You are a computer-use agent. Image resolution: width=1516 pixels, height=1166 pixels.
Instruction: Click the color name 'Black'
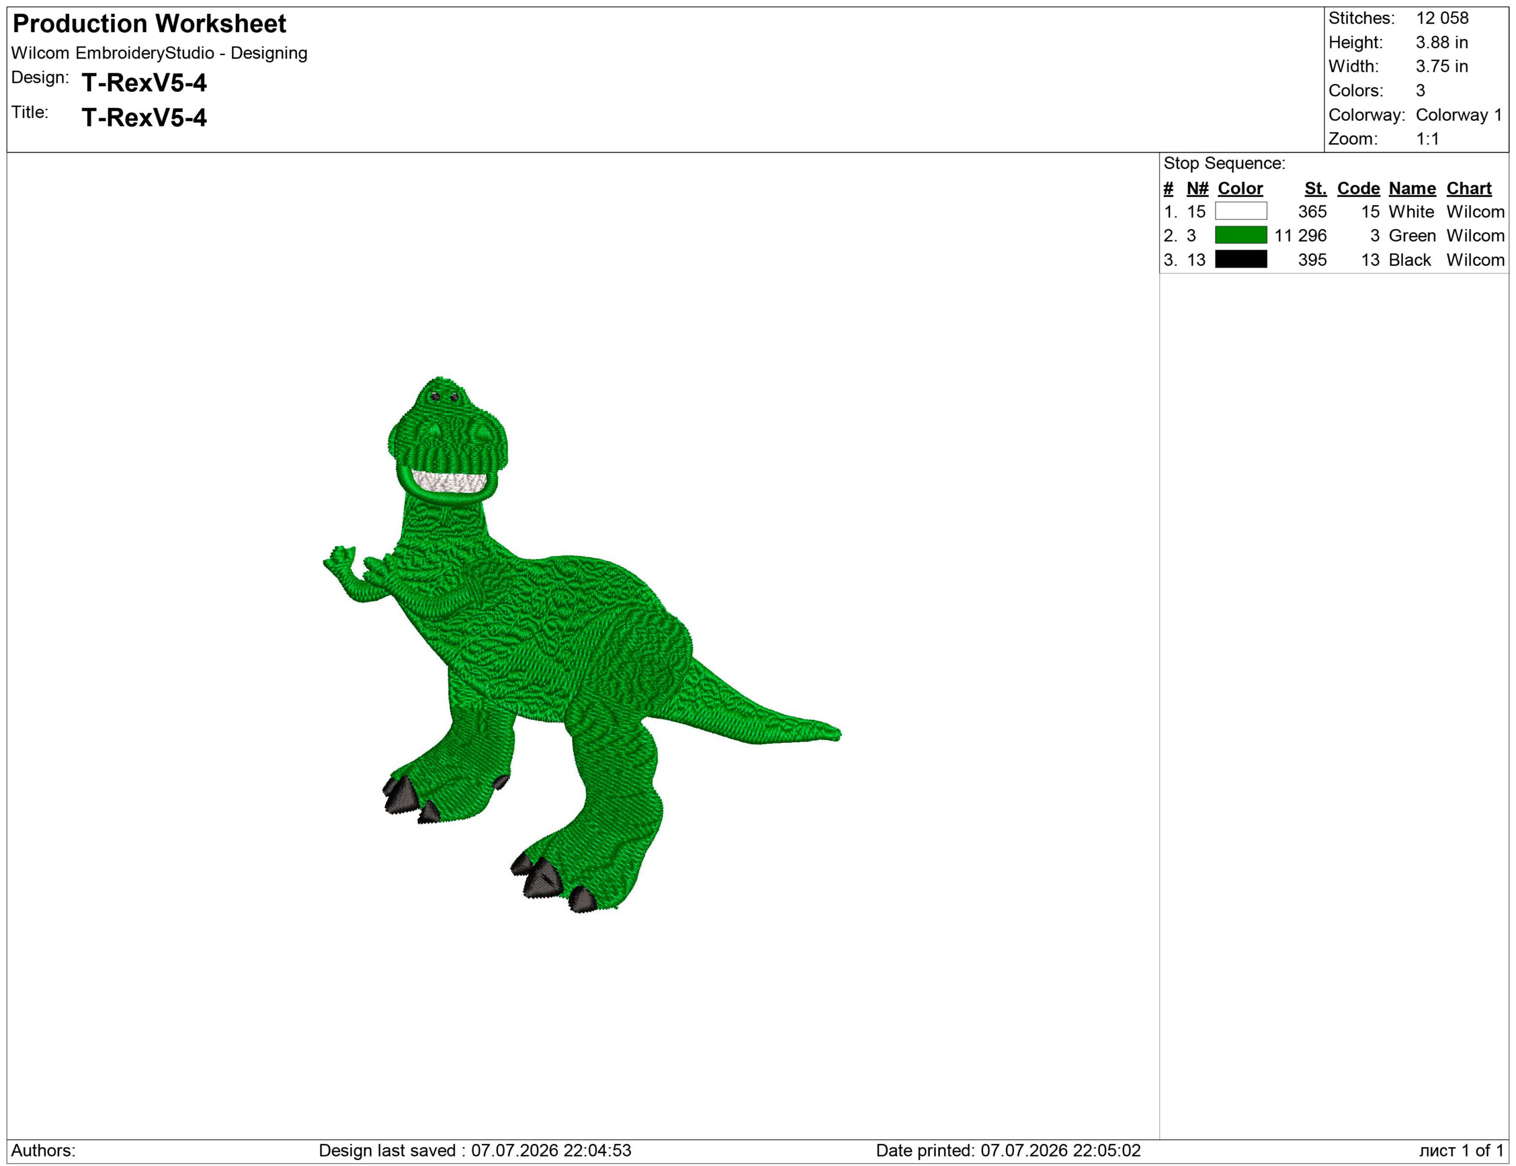click(1410, 260)
